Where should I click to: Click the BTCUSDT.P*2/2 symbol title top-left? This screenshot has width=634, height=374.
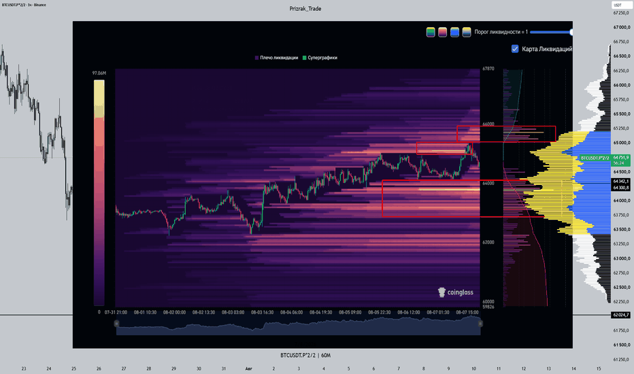24,5
